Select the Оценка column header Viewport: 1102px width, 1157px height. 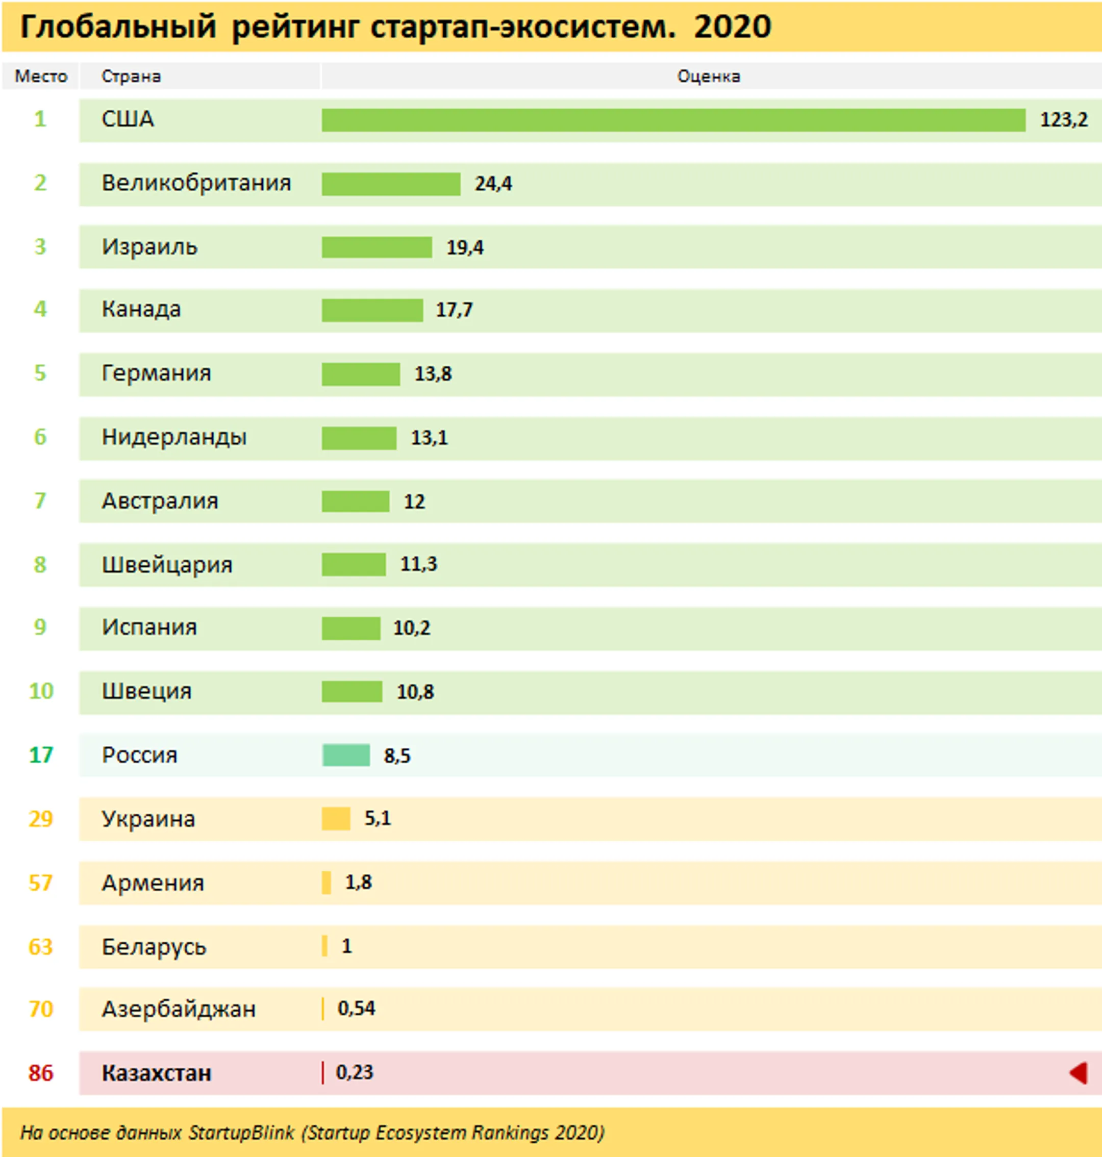[709, 77]
